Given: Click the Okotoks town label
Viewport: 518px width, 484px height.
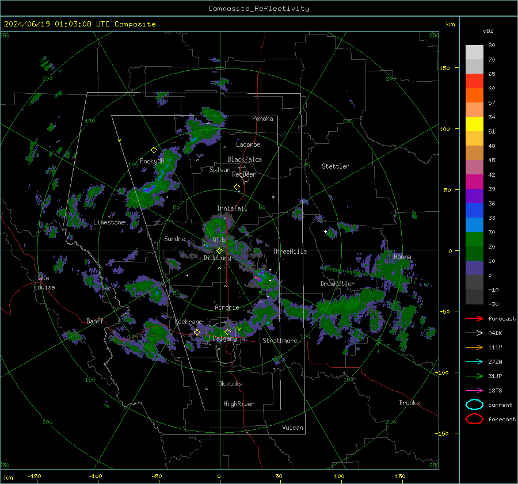Looking at the screenshot, I should pyautogui.click(x=230, y=384).
